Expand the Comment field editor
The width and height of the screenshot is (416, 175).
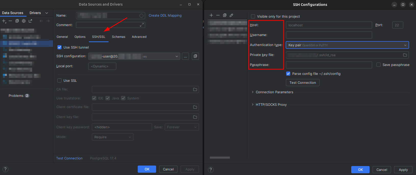(142, 25)
